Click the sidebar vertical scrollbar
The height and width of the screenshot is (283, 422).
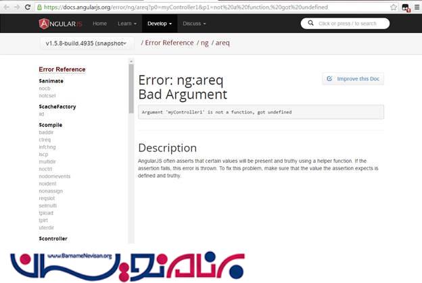coord(131,88)
